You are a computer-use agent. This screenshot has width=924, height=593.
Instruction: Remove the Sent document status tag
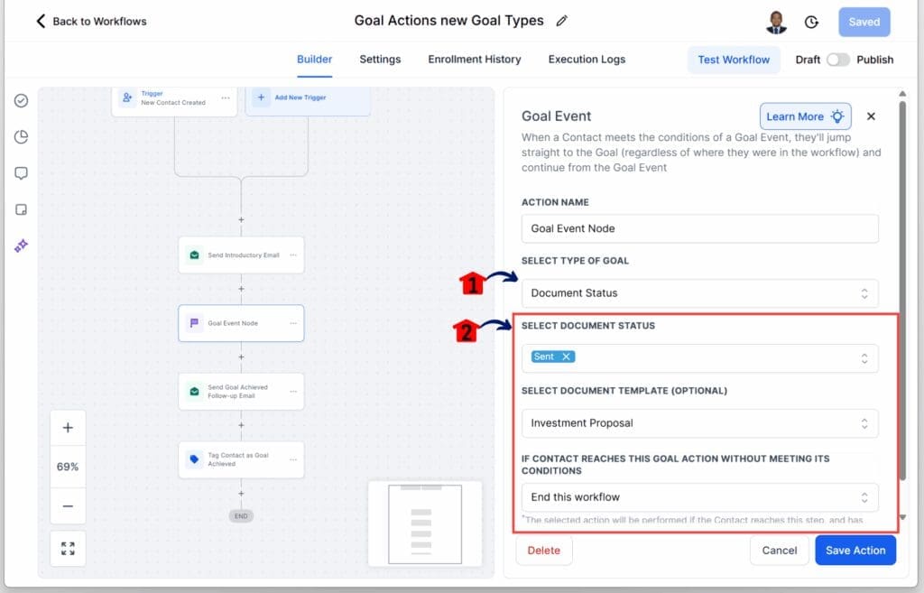click(x=566, y=357)
